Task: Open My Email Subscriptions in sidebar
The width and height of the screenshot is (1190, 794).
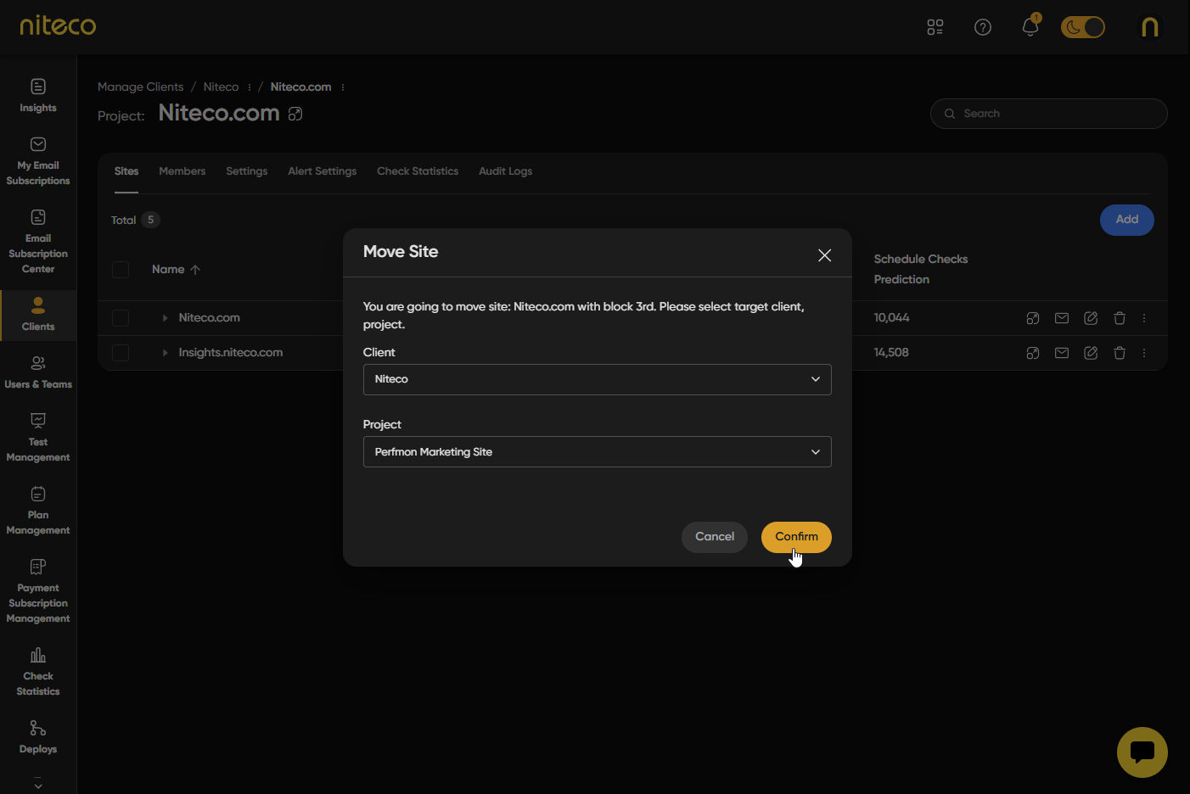Action: point(38,161)
